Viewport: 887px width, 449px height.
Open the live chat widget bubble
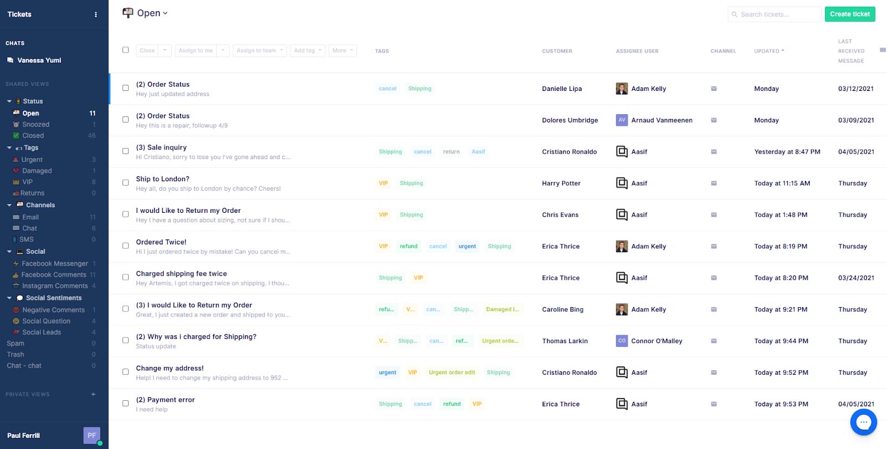863,422
